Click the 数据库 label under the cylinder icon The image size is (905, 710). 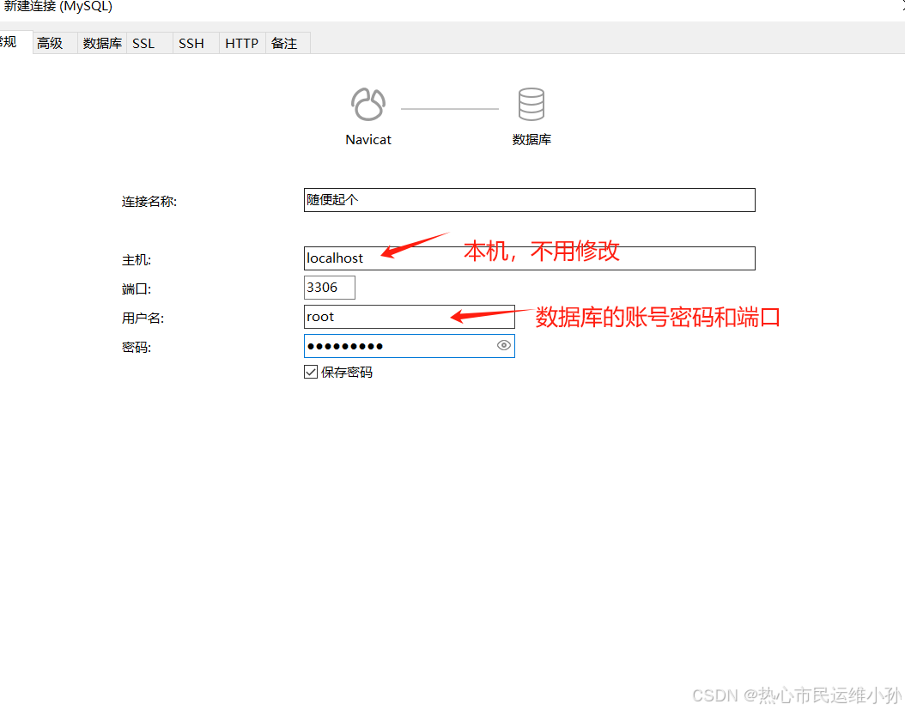pyautogui.click(x=531, y=140)
